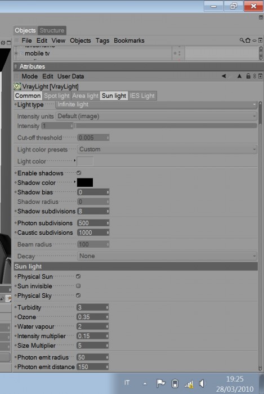Click the Objects manager menu grip icon
The image size is (264, 394).
tap(16, 40)
